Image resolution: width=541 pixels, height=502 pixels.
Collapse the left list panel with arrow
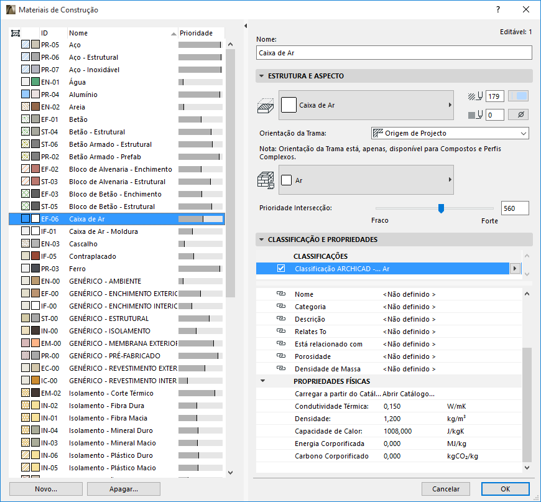pyautogui.click(x=246, y=26)
